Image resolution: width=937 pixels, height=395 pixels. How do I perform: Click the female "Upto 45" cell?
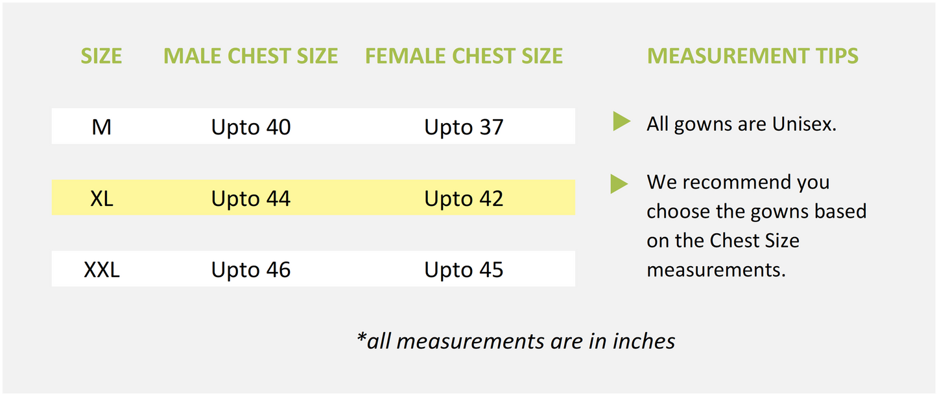(x=464, y=269)
